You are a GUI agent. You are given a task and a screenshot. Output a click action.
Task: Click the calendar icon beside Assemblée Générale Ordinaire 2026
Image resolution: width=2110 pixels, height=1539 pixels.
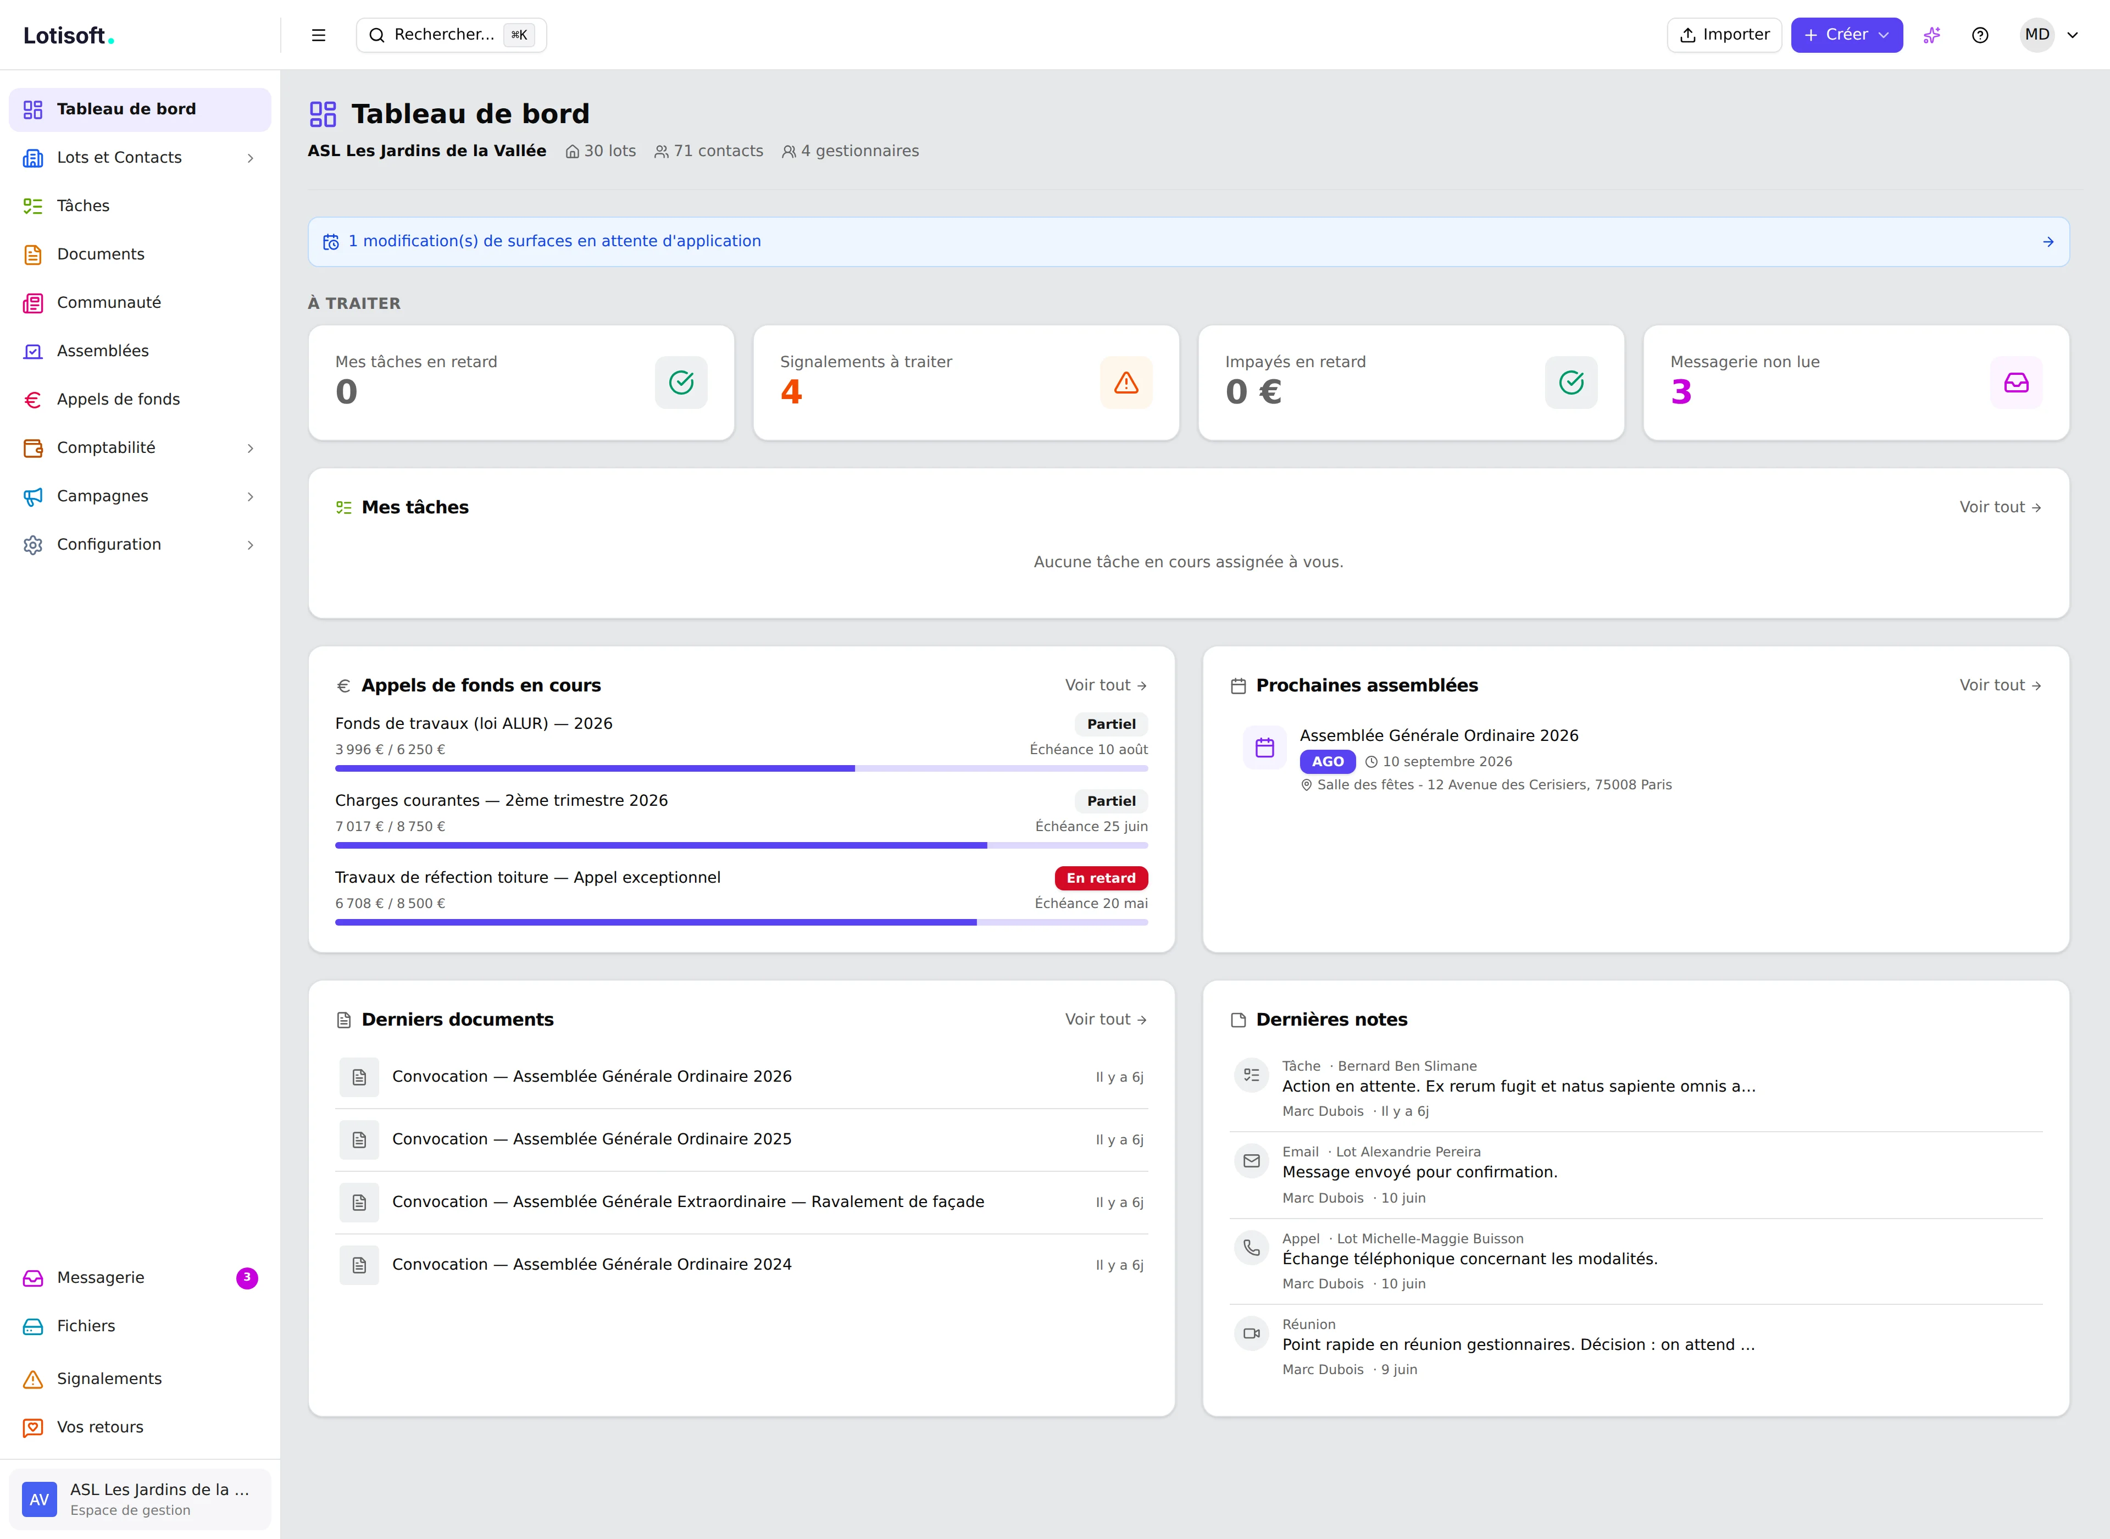tap(1264, 748)
